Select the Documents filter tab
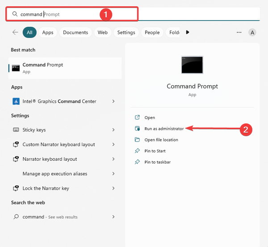The width and height of the screenshot is (268, 247). pos(75,32)
